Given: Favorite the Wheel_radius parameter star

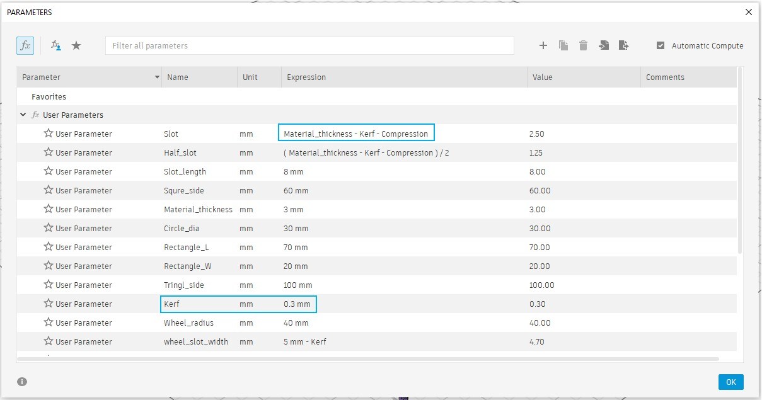Looking at the screenshot, I should (x=49, y=323).
